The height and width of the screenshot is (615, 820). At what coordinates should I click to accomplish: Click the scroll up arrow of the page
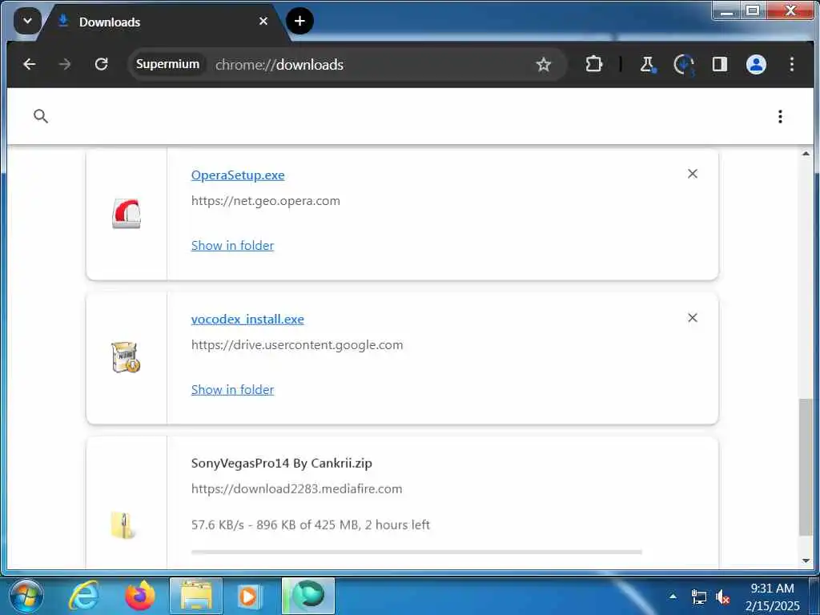[806, 154]
